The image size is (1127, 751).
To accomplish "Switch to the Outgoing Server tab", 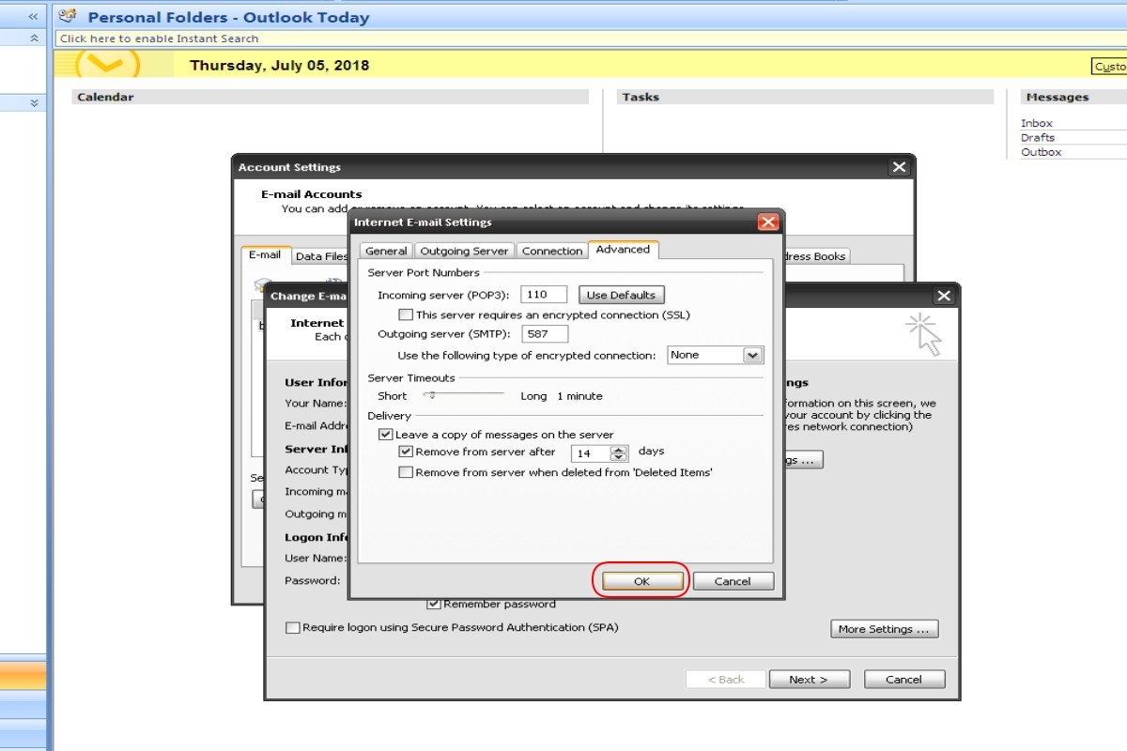I will pyautogui.click(x=464, y=251).
